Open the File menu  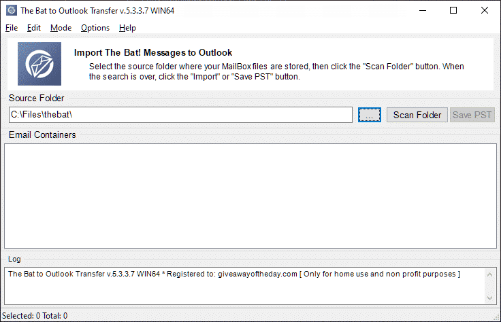pyautogui.click(x=12, y=28)
